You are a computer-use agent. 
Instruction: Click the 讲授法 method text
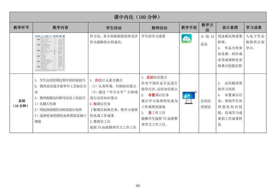click(x=206, y=107)
